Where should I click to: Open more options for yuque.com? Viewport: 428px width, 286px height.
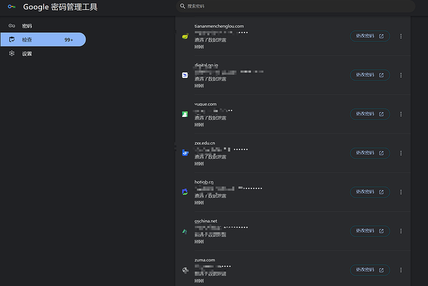[401, 114]
